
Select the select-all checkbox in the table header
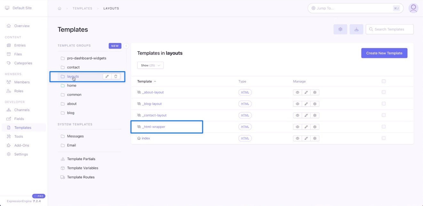384,81
